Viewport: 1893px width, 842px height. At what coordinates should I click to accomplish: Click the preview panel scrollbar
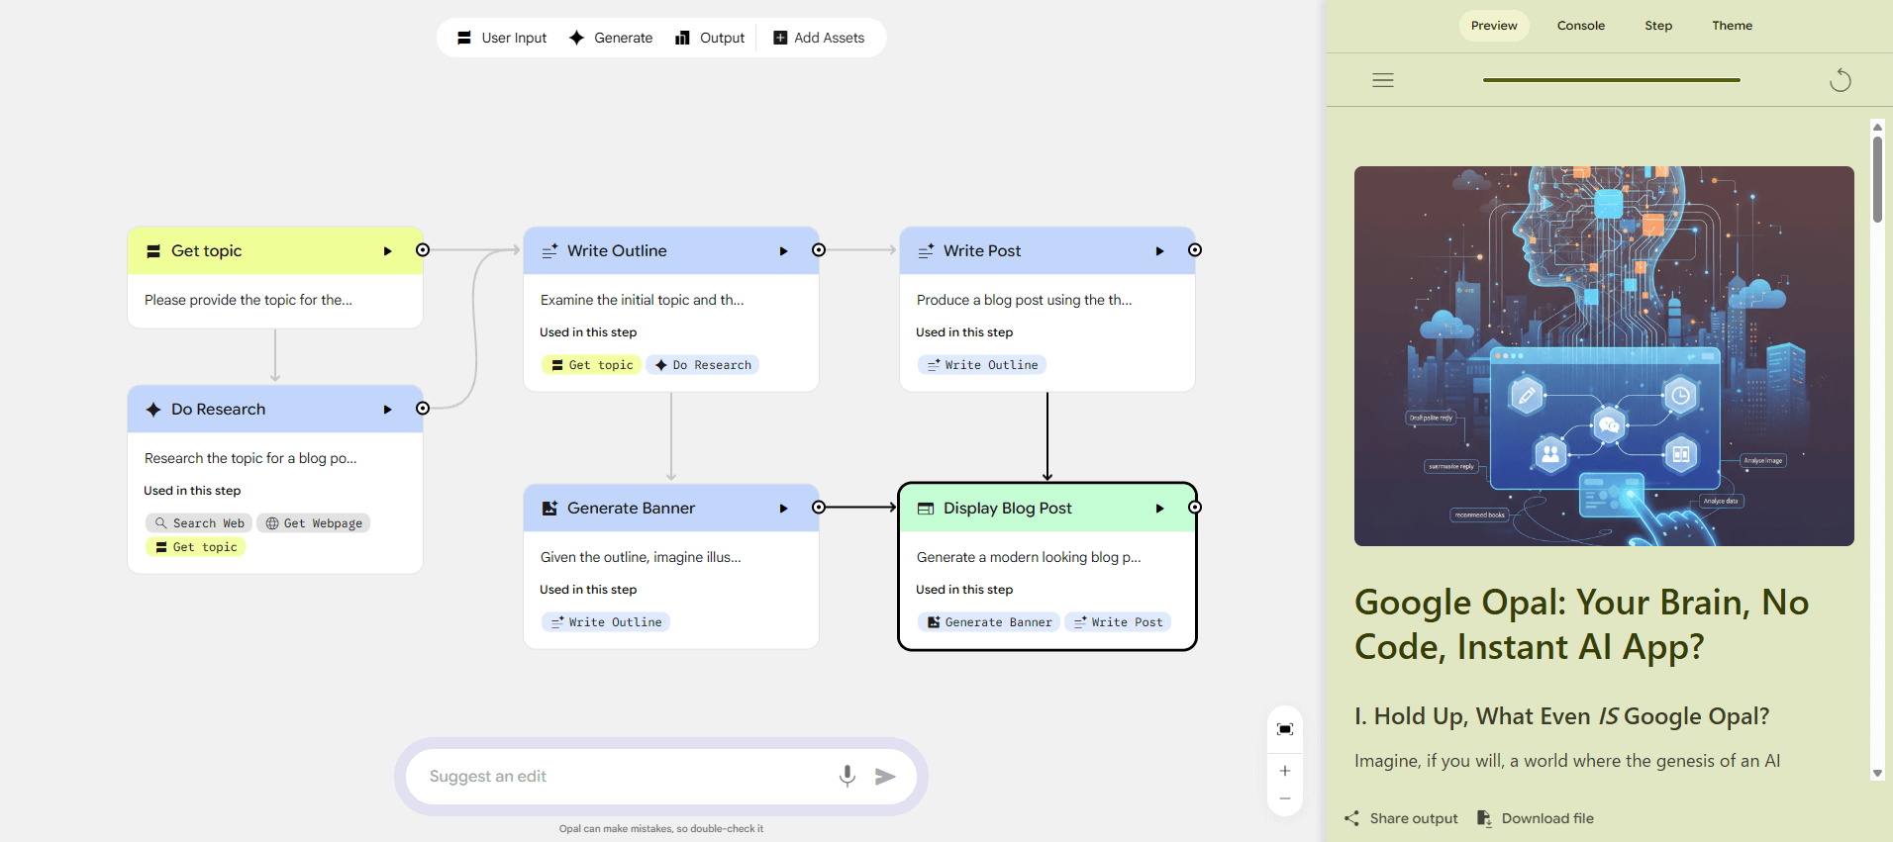(1877, 178)
